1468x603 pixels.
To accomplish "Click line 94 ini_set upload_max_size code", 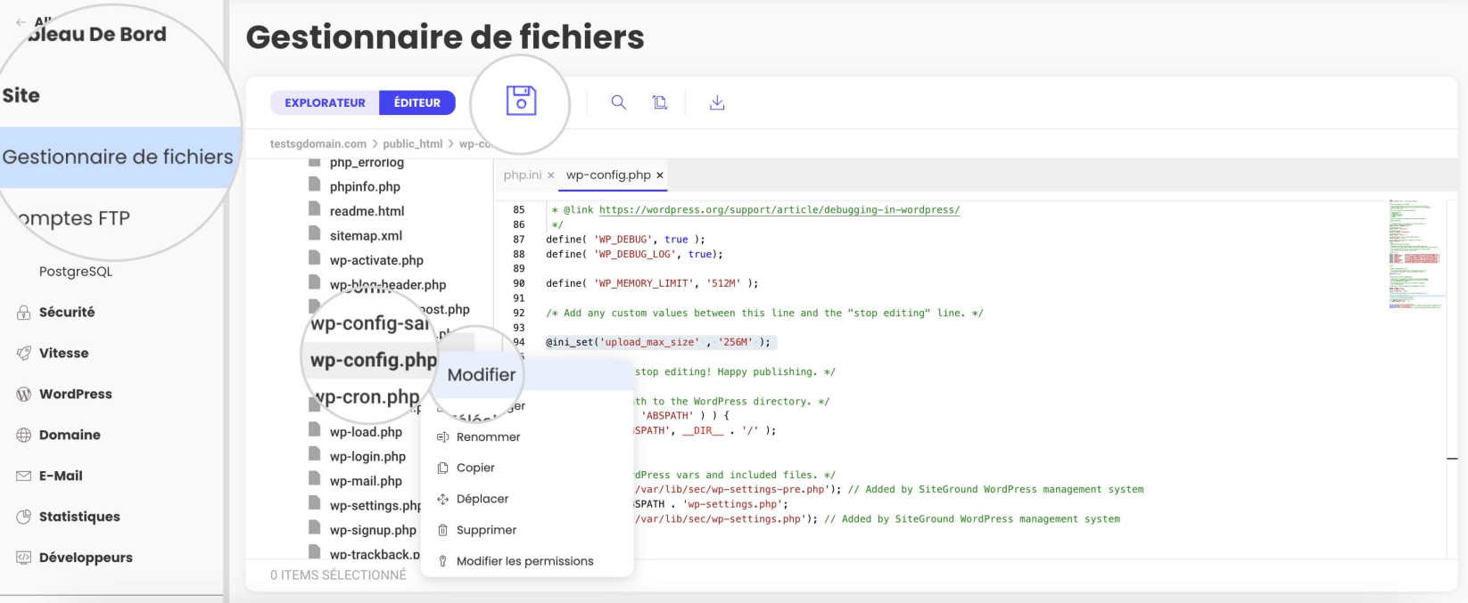I will coord(658,342).
